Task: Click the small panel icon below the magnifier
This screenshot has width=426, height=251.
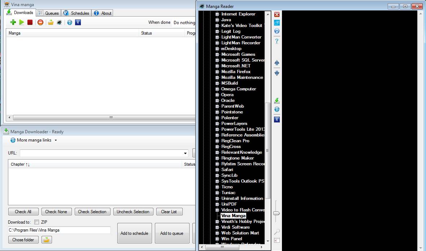Action: 277,240
